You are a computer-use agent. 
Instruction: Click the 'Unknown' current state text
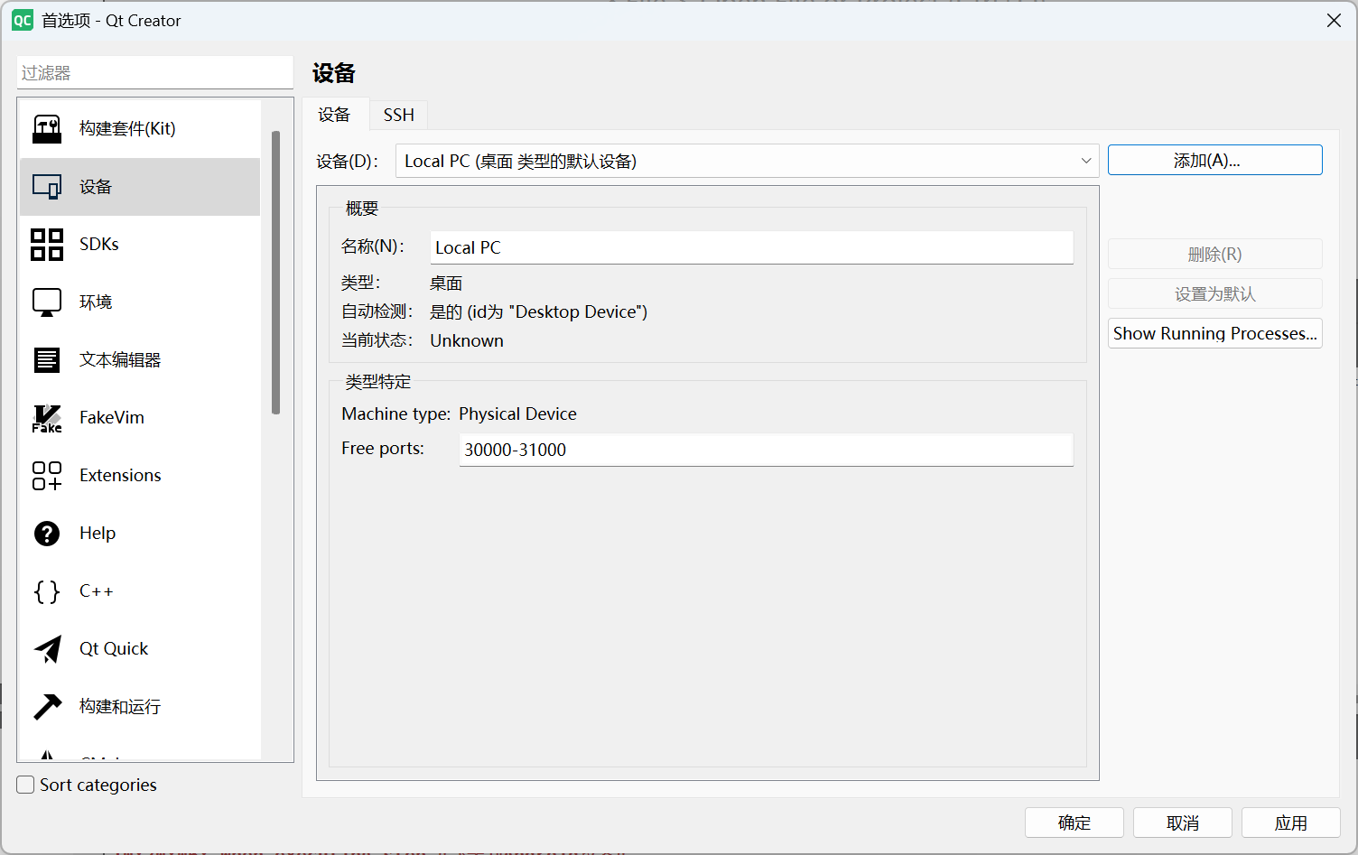click(x=467, y=340)
